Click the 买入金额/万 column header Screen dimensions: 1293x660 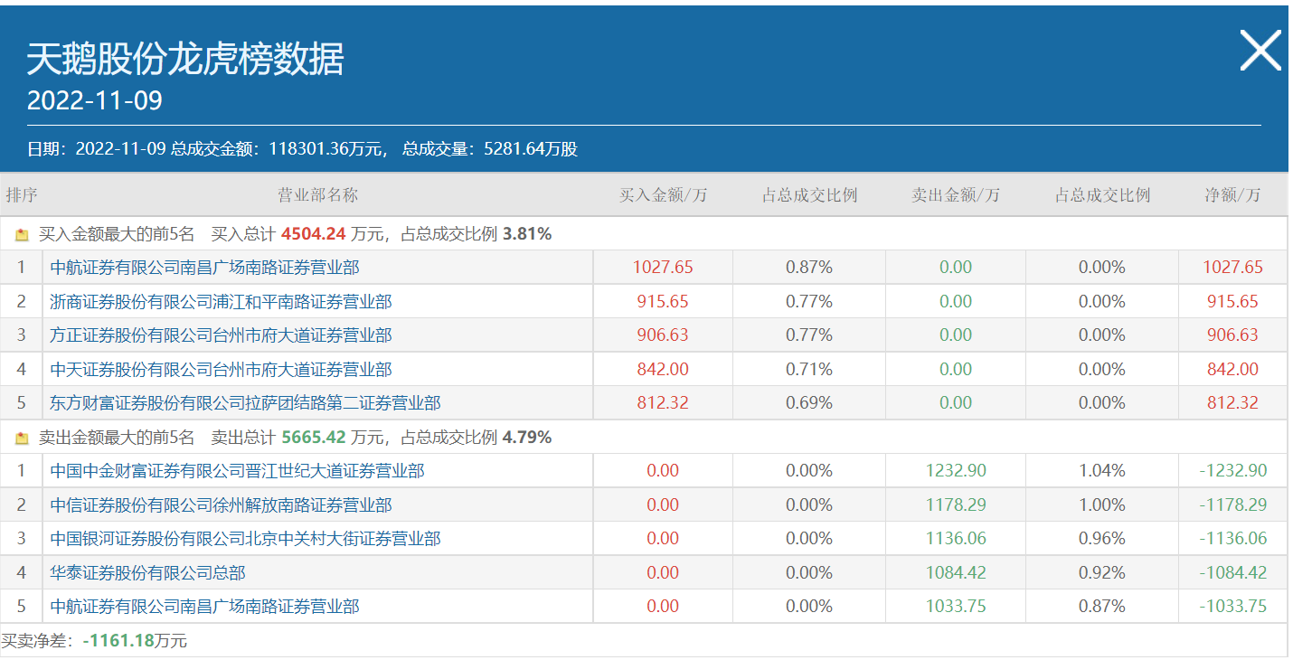[662, 195]
